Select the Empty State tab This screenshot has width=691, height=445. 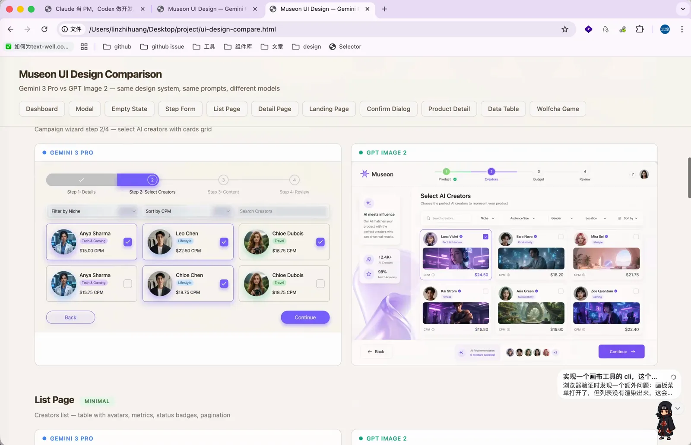[x=130, y=109]
